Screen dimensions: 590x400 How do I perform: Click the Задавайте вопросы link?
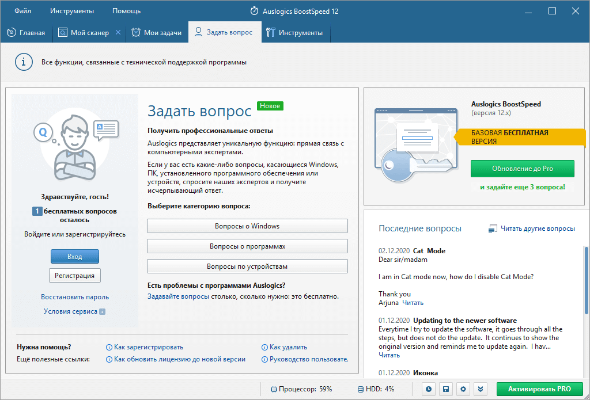tap(179, 296)
